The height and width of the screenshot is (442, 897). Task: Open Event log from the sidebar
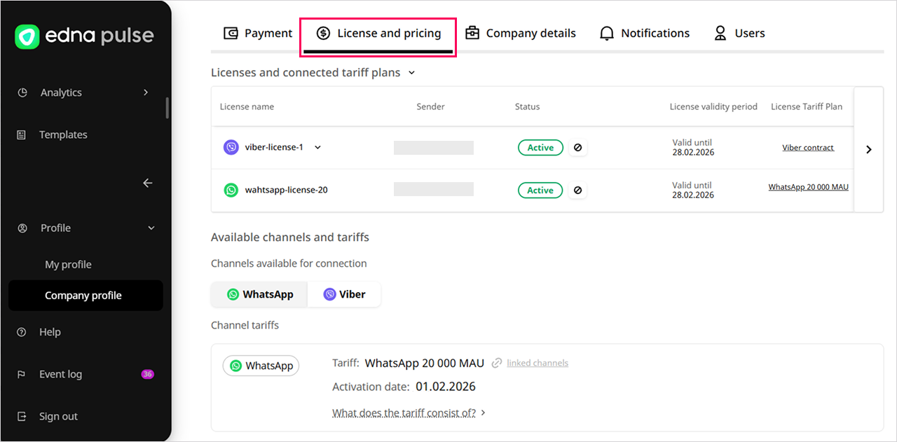click(x=60, y=374)
